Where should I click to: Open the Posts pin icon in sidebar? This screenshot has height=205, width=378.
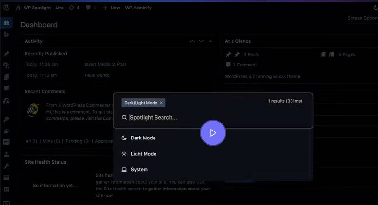tap(7, 54)
